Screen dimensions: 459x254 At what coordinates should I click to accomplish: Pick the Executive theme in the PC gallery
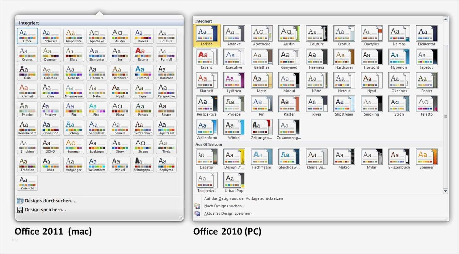(x=234, y=59)
